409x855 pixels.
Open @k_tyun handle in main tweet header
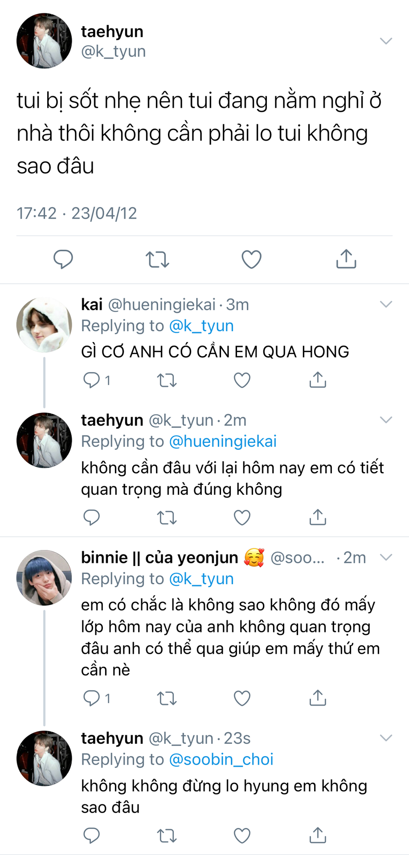pyautogui.click(x=113, y=52)
